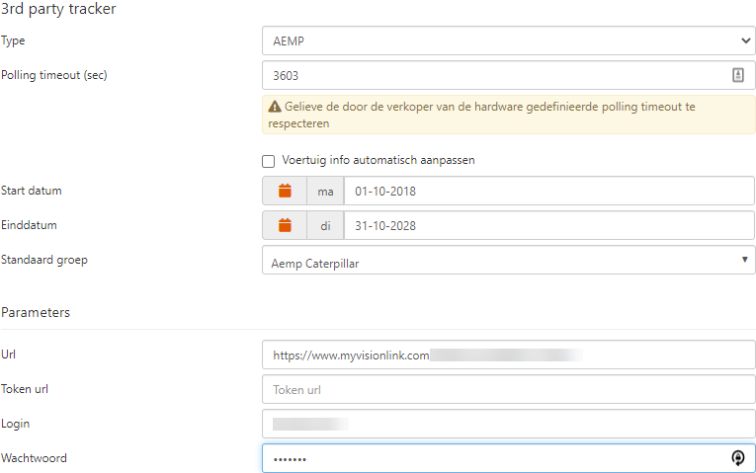
Task: Click the empty Token url field
Action: [508, 389]
